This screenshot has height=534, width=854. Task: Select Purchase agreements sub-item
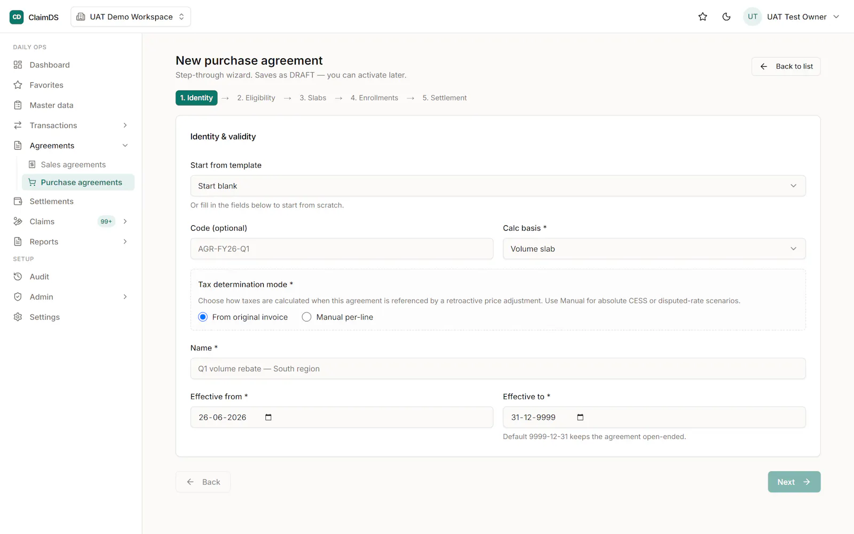point(78,182)
